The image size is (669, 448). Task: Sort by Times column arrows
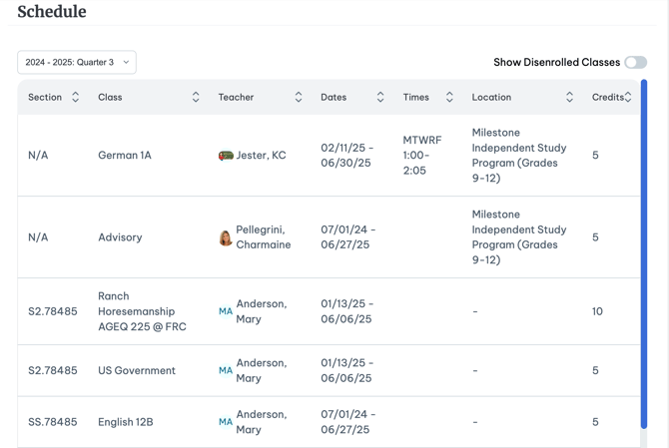tap(449, 97)
